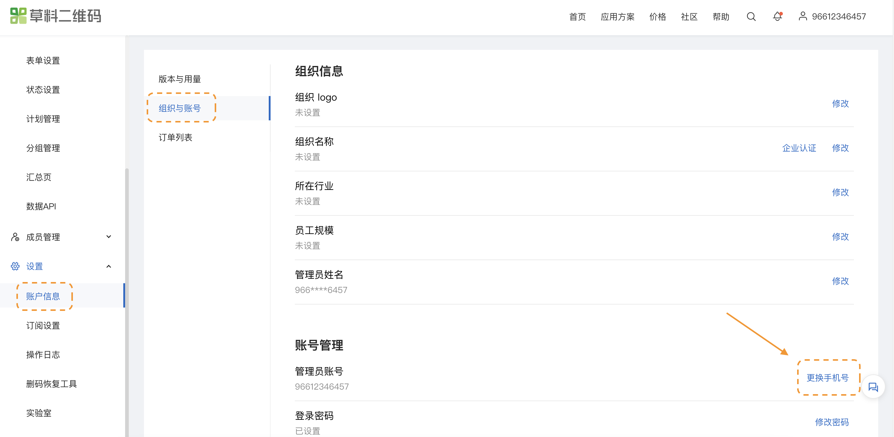
Task: Open 分组管理 in sidebar
Action: (43, 148)
